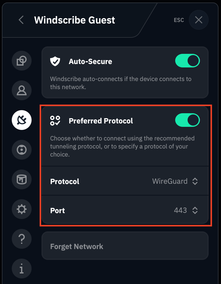This screenshot has height=284, width=221.
Task: Open the Robert sidebar icon
Action: 22,150
